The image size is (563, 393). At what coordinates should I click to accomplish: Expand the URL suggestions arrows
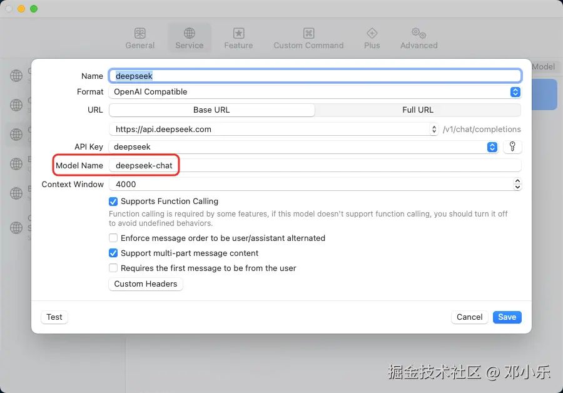(434, 130)
